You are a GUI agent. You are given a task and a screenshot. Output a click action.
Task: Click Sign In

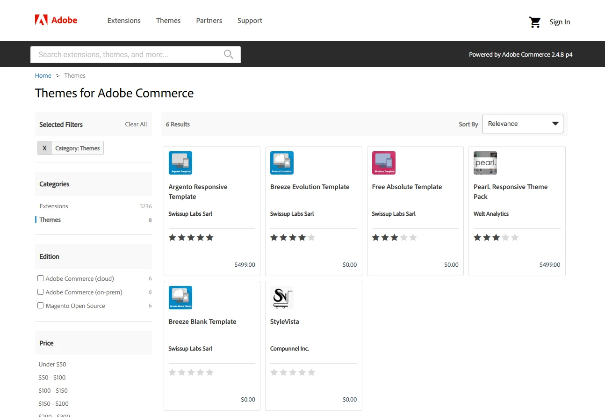pyautogui.click(x=559, y=22)
